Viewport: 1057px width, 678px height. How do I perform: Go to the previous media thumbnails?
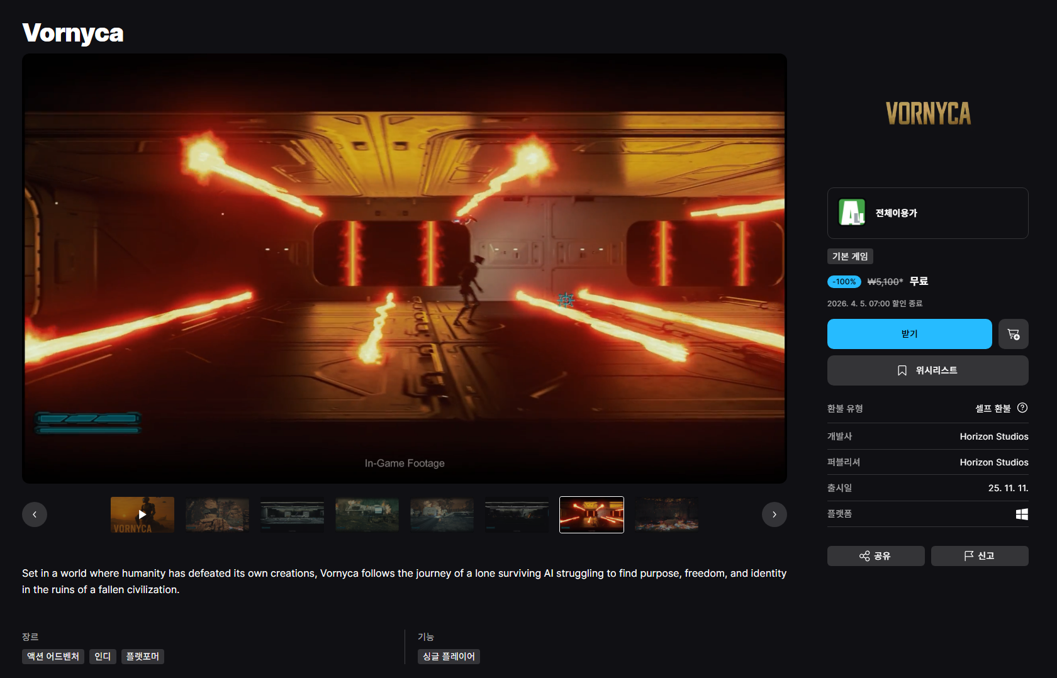coord(35,514)
